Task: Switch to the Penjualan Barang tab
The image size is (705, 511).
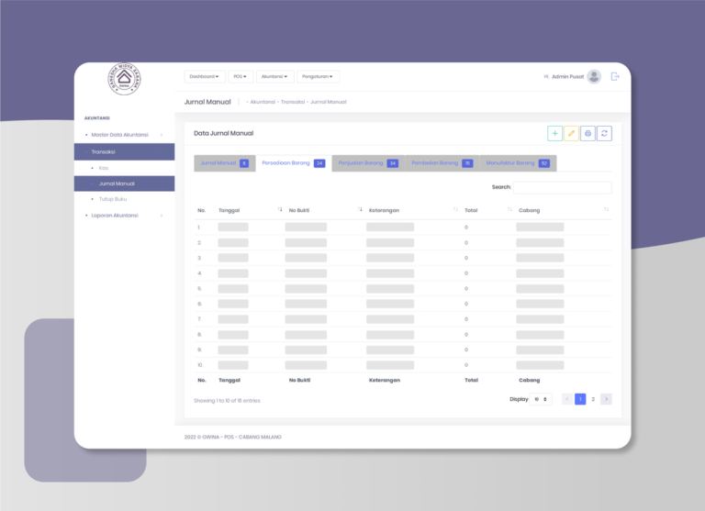Action: (x=368, y=163)
